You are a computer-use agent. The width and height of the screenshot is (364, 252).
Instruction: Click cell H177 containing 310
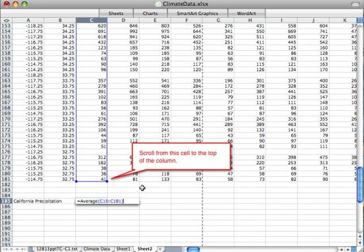[250, 157]
